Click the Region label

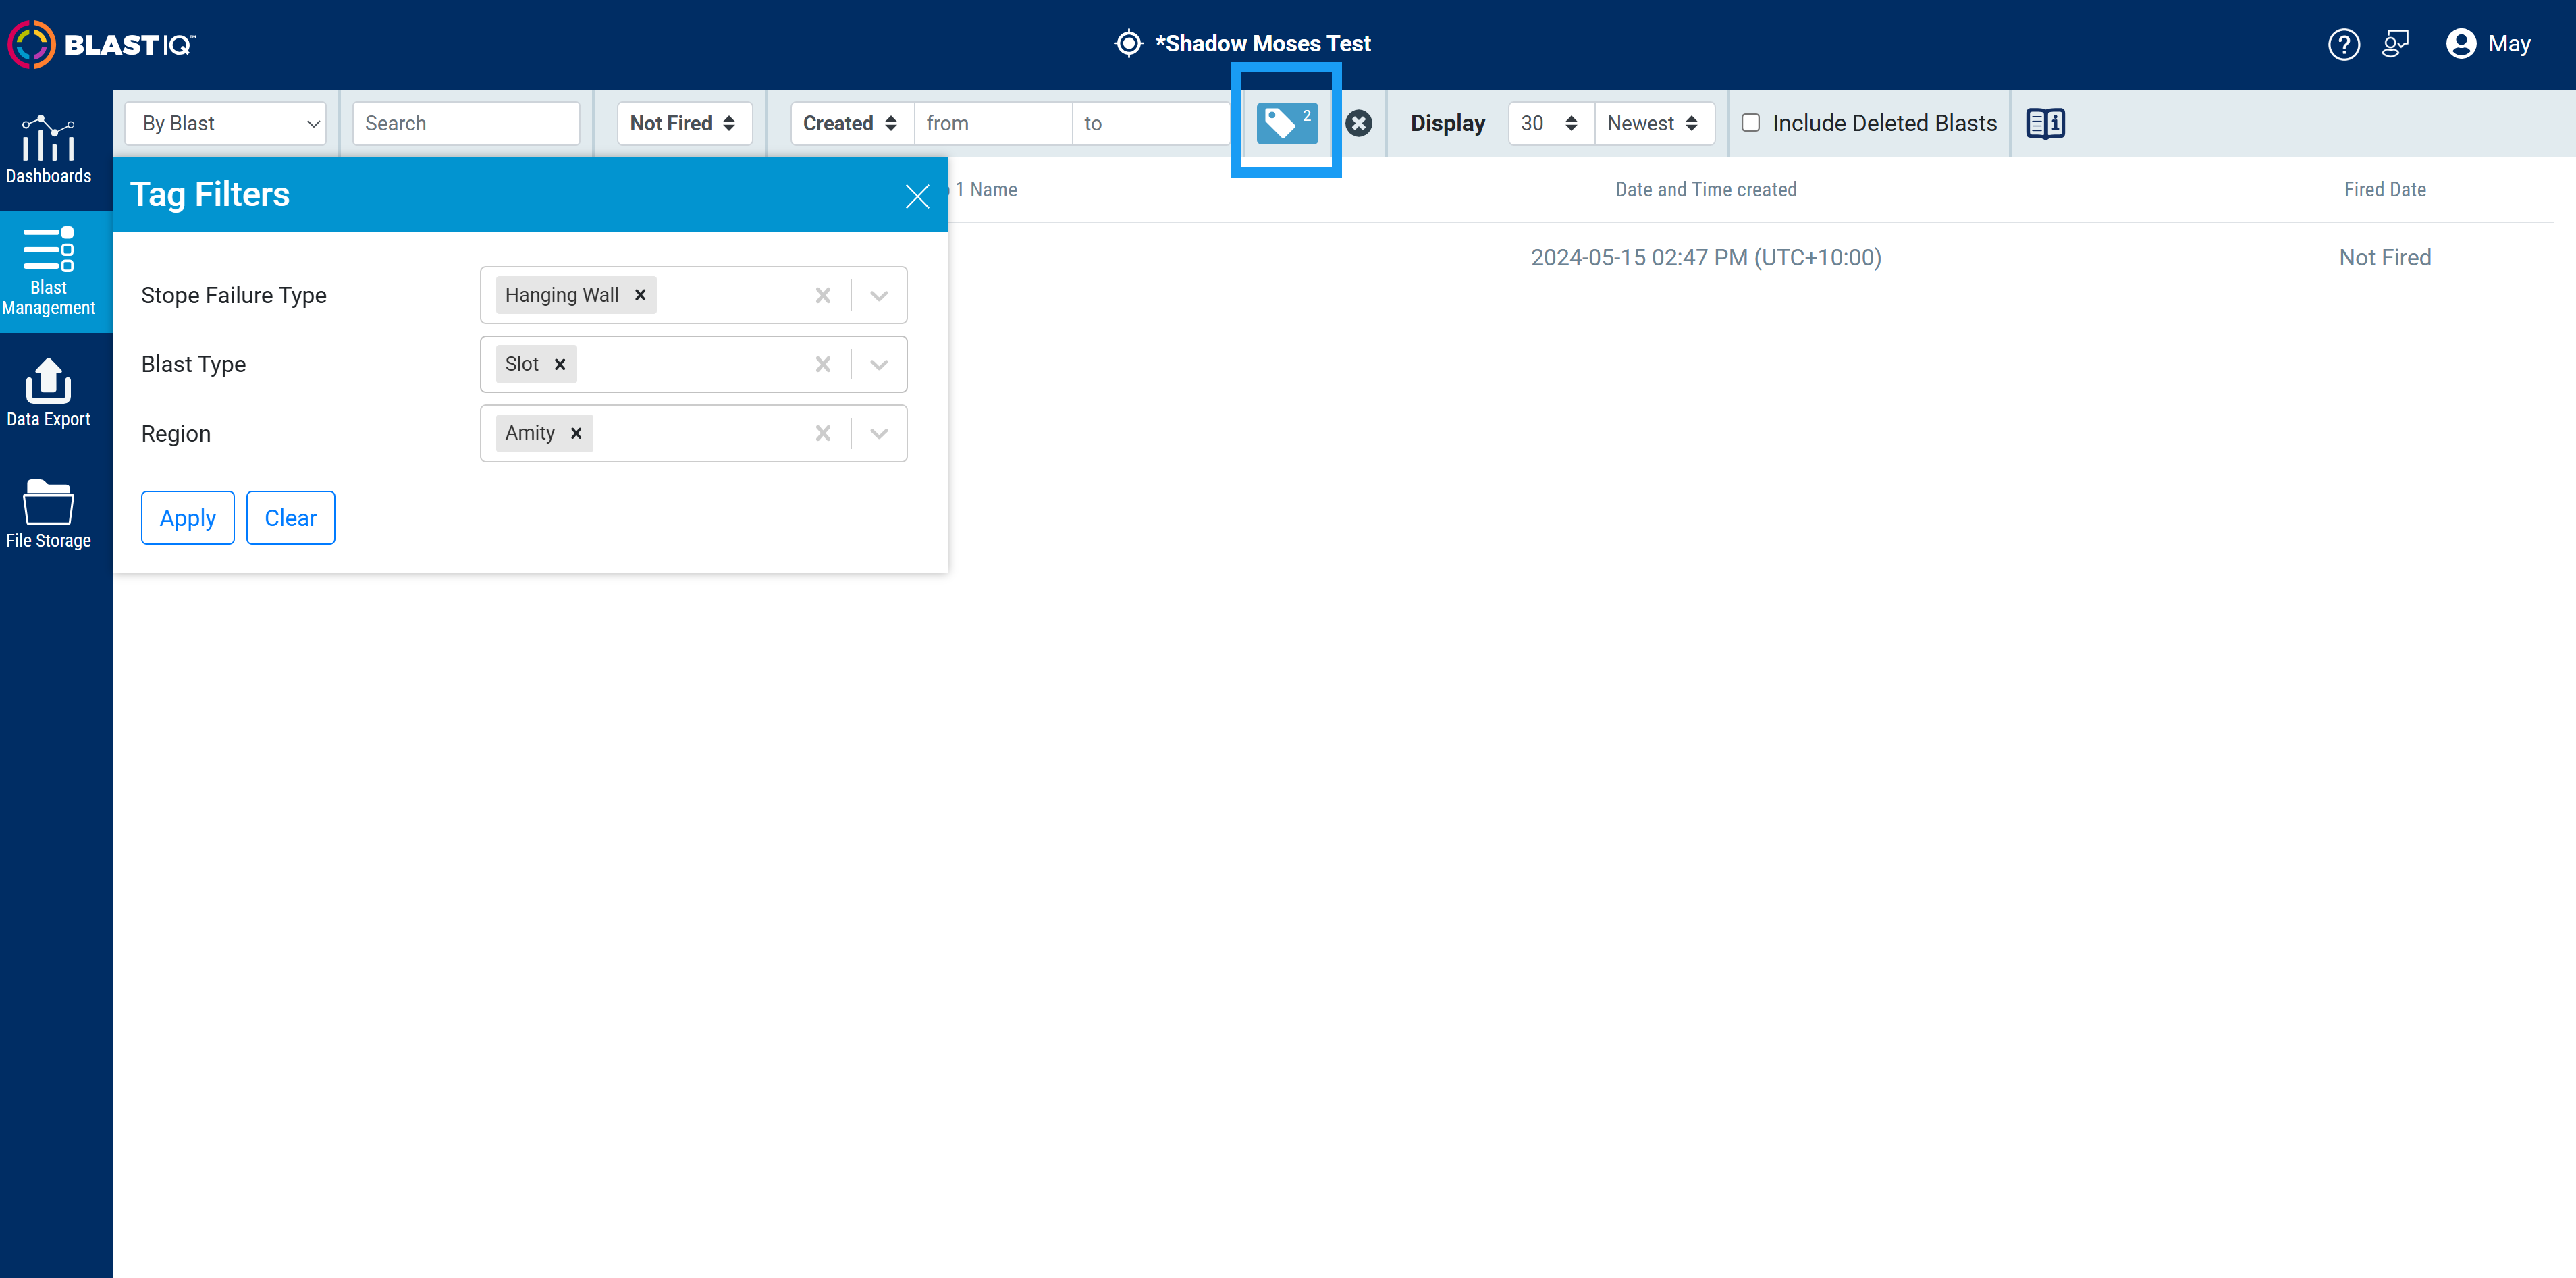tap(176, 434)
